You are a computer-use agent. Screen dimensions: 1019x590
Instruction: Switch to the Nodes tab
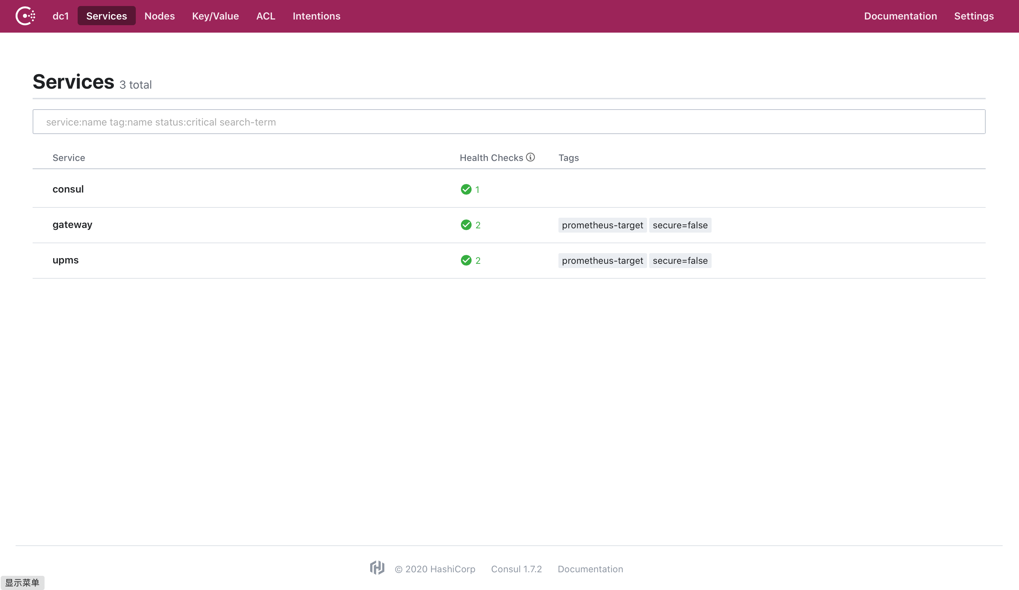(159, 16)
